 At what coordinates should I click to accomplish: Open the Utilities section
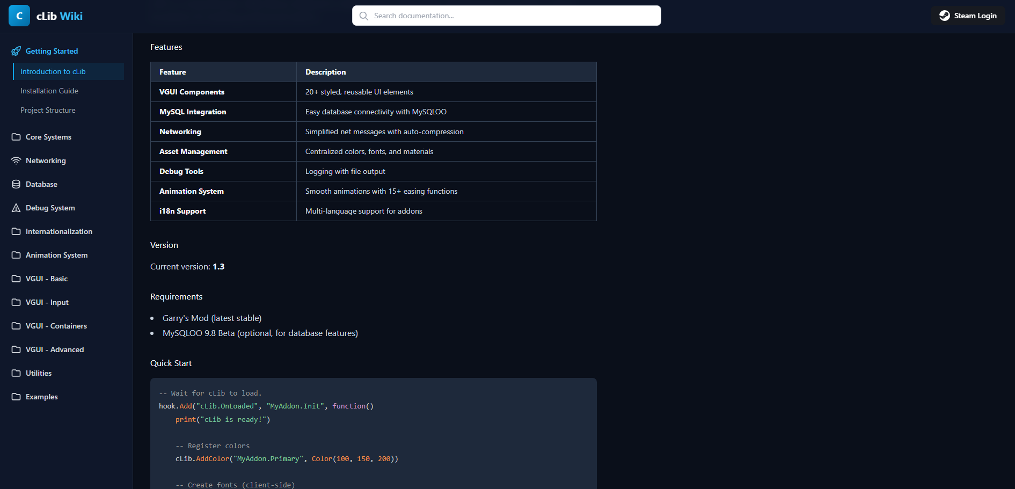(x=66, y=373)
